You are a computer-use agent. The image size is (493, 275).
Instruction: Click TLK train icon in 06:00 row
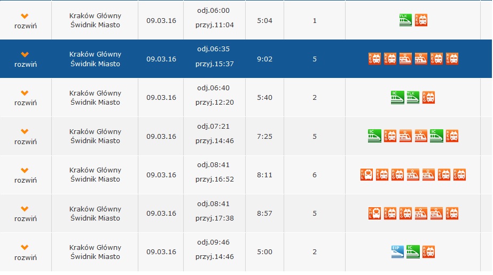coord(405,20)
